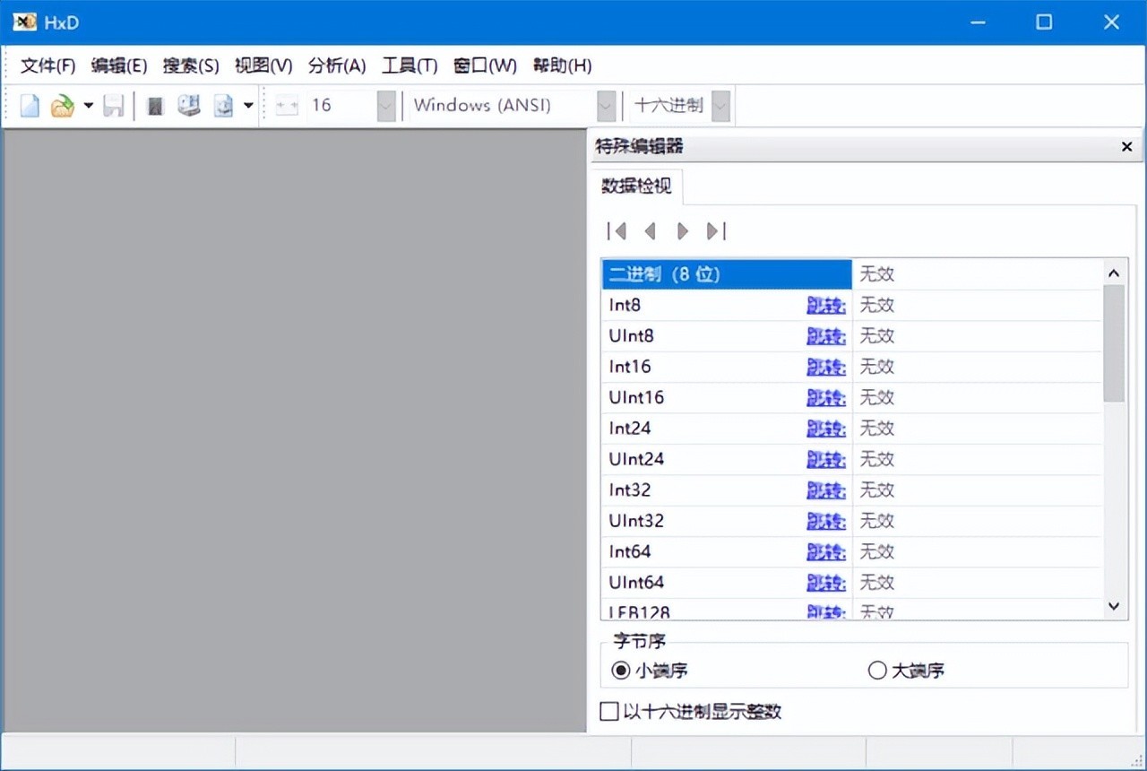1147x771 pixels.
Task: Click the data inspector scrollbar down arrow
Action: tap(1114, 606)
